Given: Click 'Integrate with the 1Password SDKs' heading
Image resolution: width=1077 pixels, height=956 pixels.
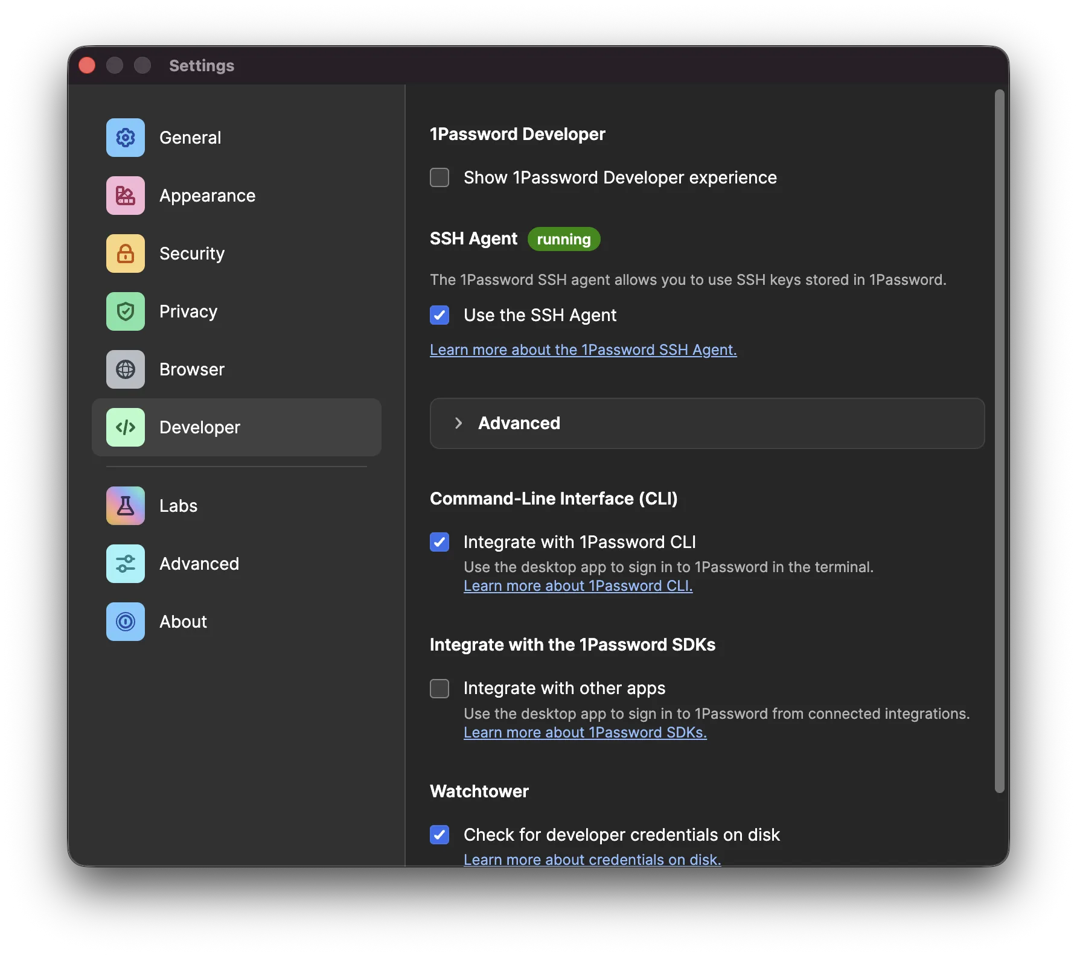Looking at the screenshot, I should pyautogui.click(x=572, y=645).
